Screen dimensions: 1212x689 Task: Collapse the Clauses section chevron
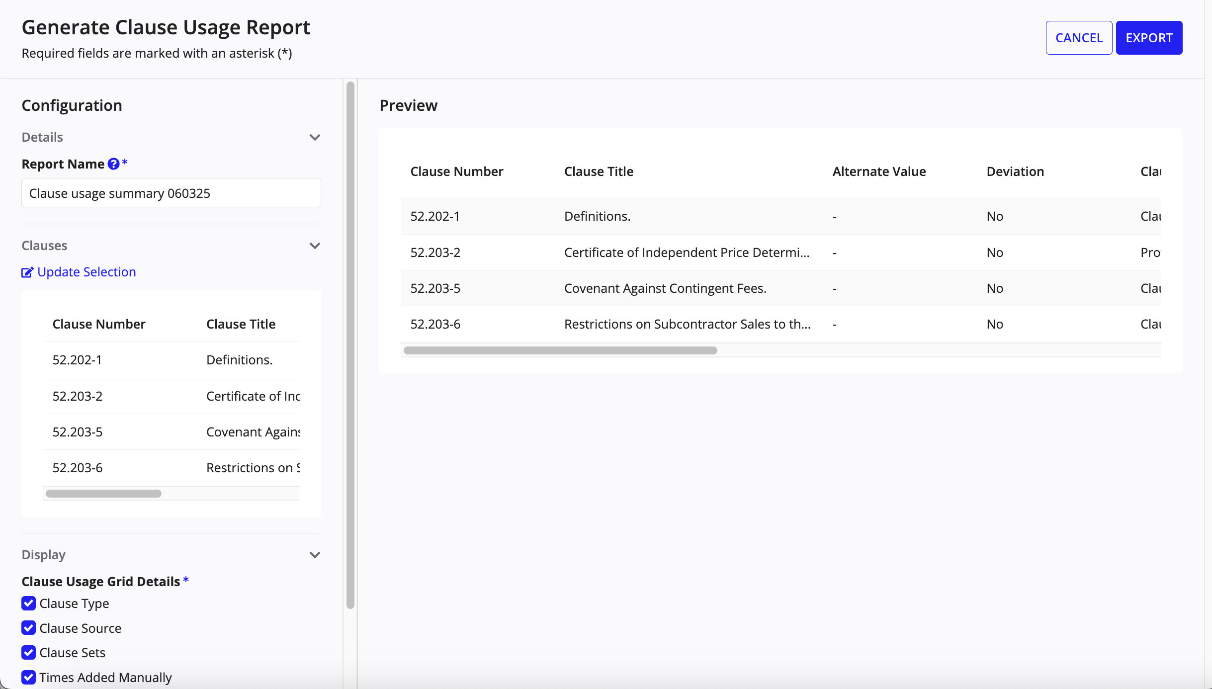tap(315, 246)
